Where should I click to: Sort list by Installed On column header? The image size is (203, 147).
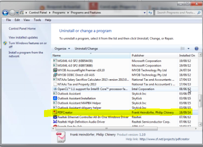(188, 55)
